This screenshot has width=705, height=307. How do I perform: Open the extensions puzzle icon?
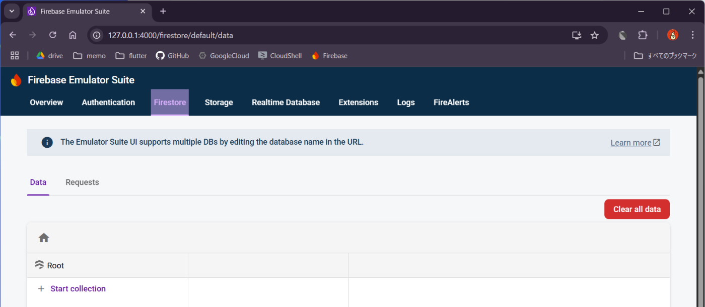(643, 35)
